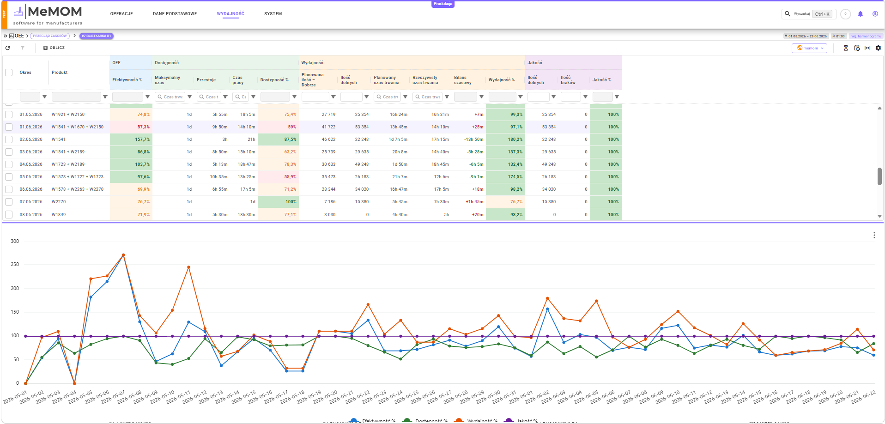Click the table vertical scrollbar thumb
885x424 pixels.
(x=879, y=176)
